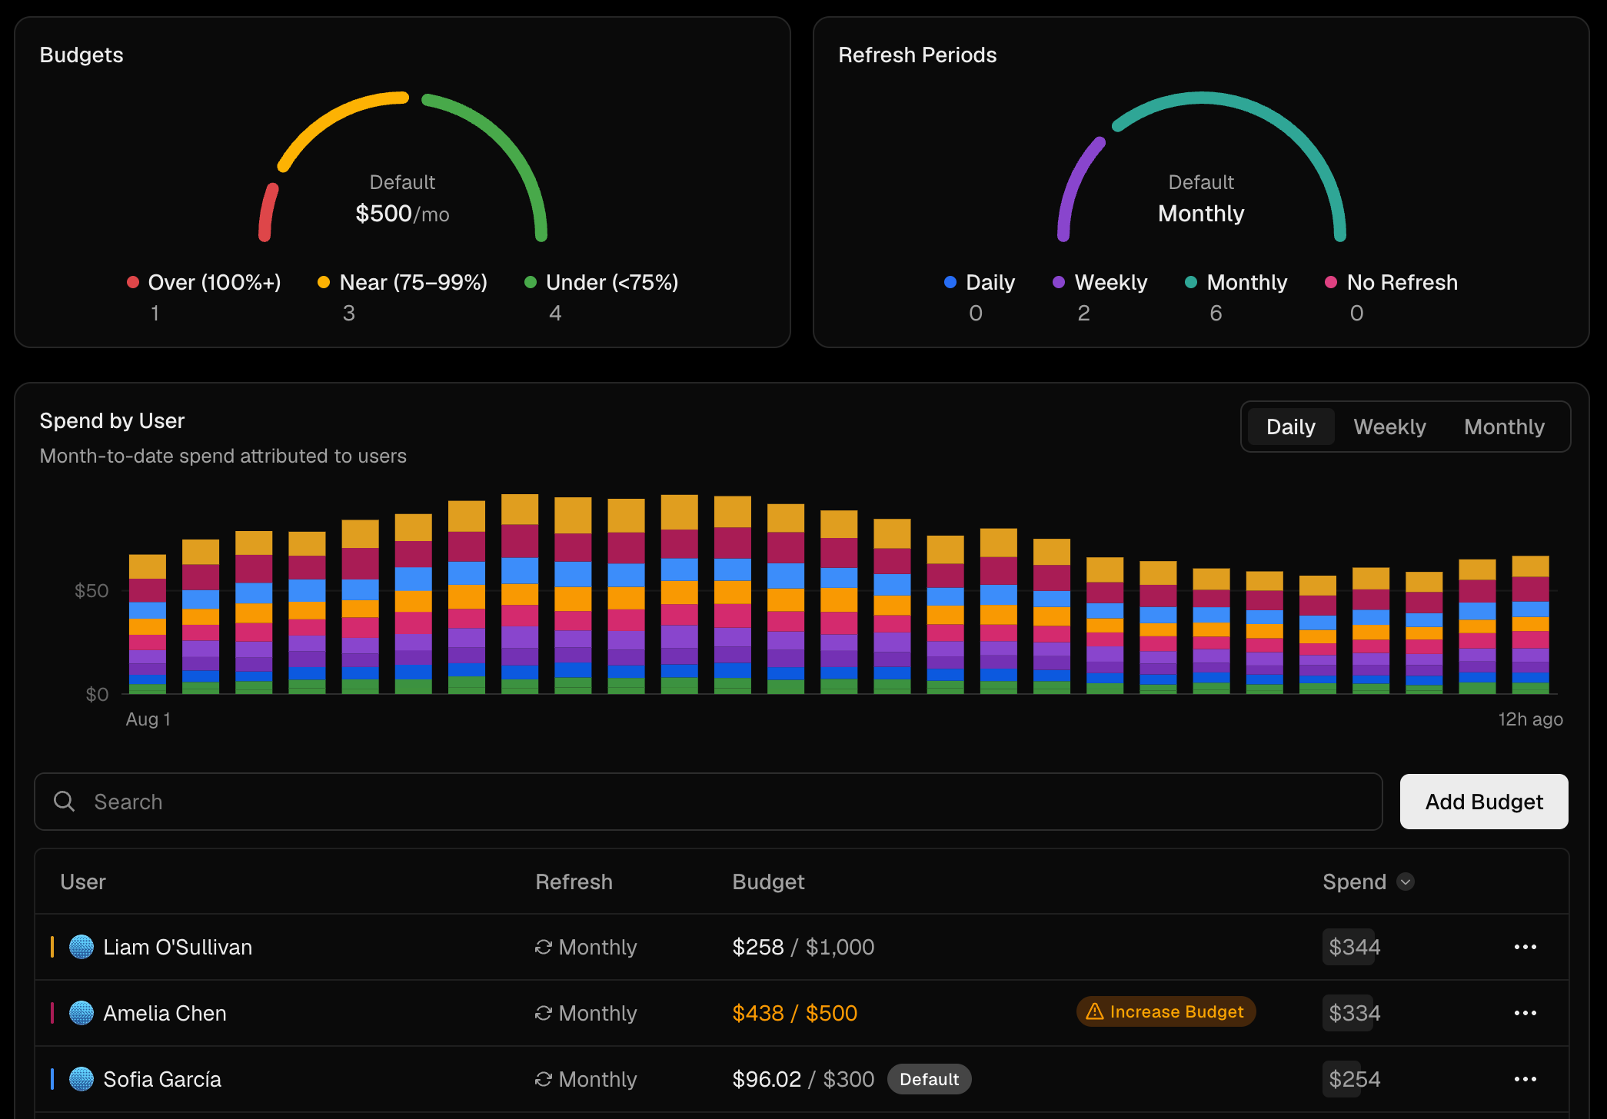
Task: Sort by Spend column chevron
Action: (1406, 882)
